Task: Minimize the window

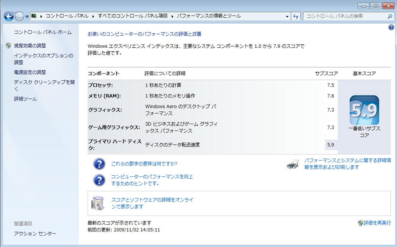Action: [x=364, y=6]
